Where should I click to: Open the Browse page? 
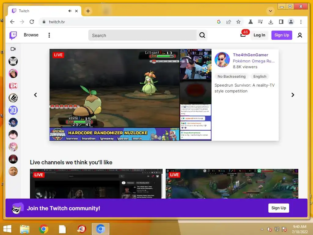[x=31, y=35]
